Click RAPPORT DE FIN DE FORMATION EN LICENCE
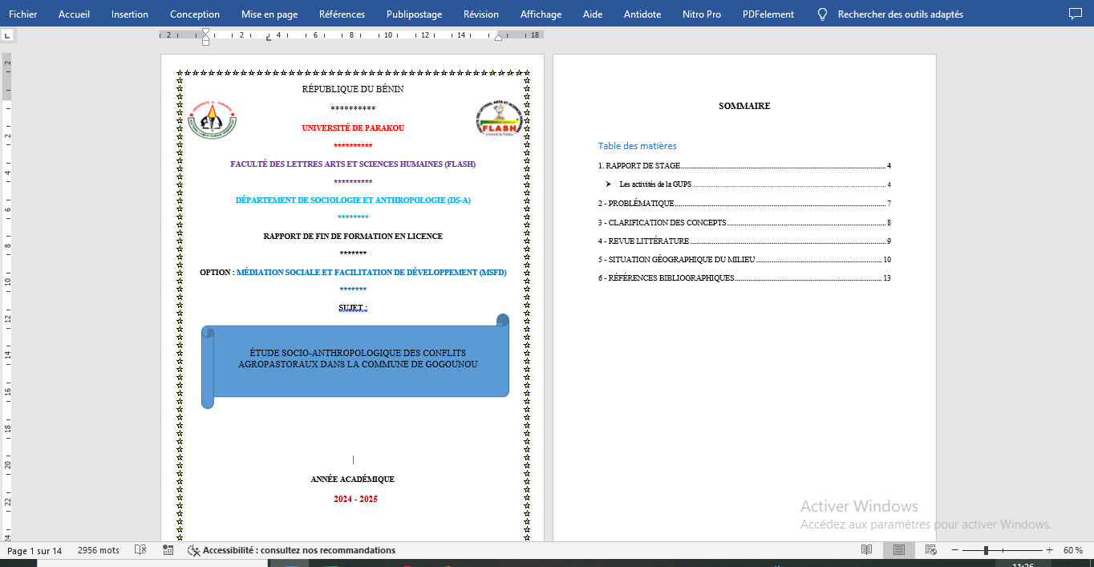Screen dimensions: 1094x567 coord(353,236)
